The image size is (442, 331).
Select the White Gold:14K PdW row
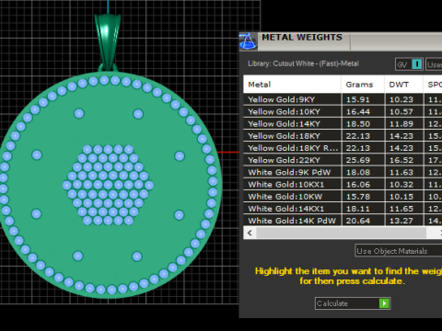click(x=343, y=221)
